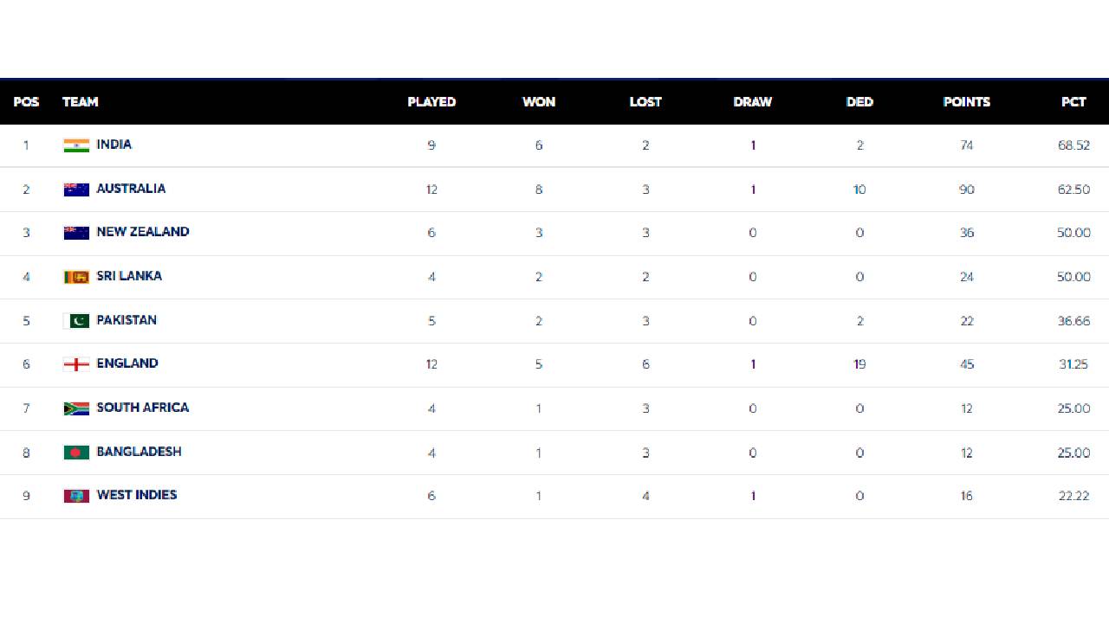
Task: Click the WON column header
Action: (x=539, y=102)
